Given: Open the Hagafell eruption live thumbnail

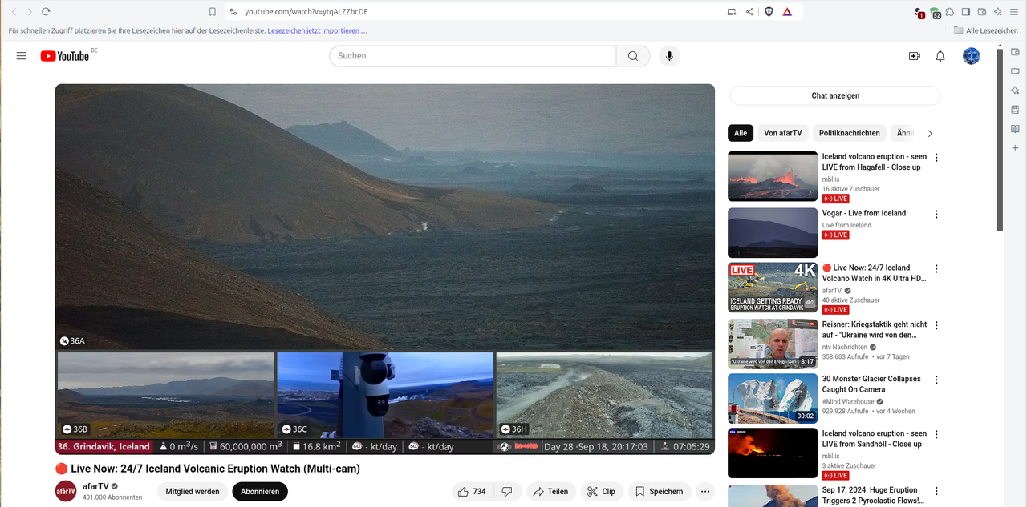Looking at the screenshot, I should coord(773,176).
